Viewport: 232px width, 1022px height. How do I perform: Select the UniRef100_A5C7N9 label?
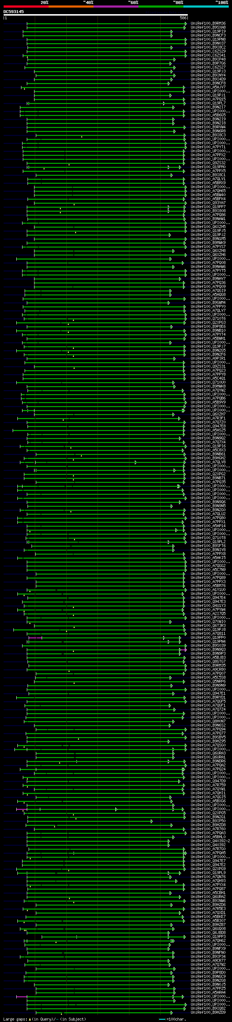[208, 570]
